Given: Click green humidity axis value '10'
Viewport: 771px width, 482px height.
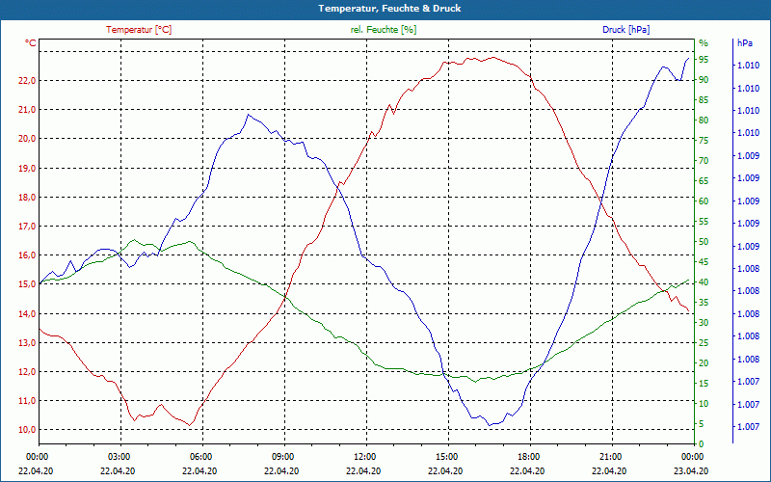Looking at the screenshot, I should (x=704, y=404).
